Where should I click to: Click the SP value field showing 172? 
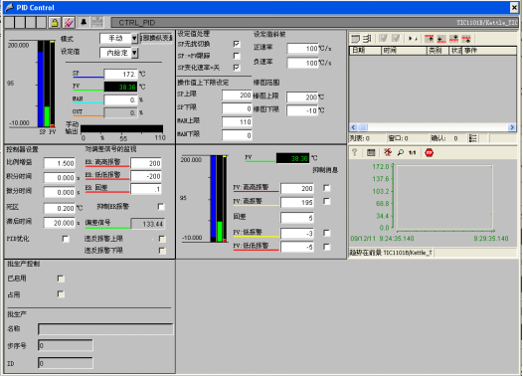[120, 74]
